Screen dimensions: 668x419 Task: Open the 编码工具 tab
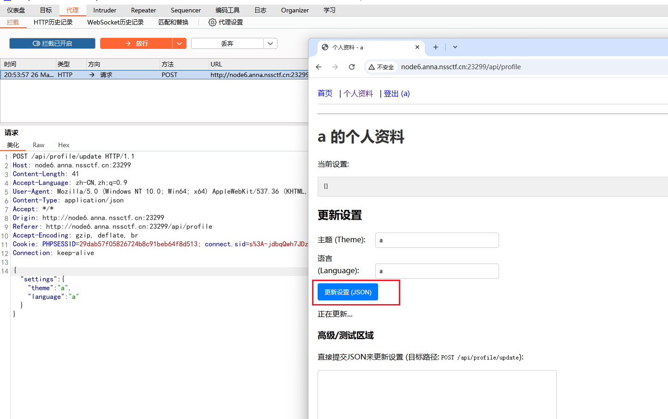click(x=228, y=10)
